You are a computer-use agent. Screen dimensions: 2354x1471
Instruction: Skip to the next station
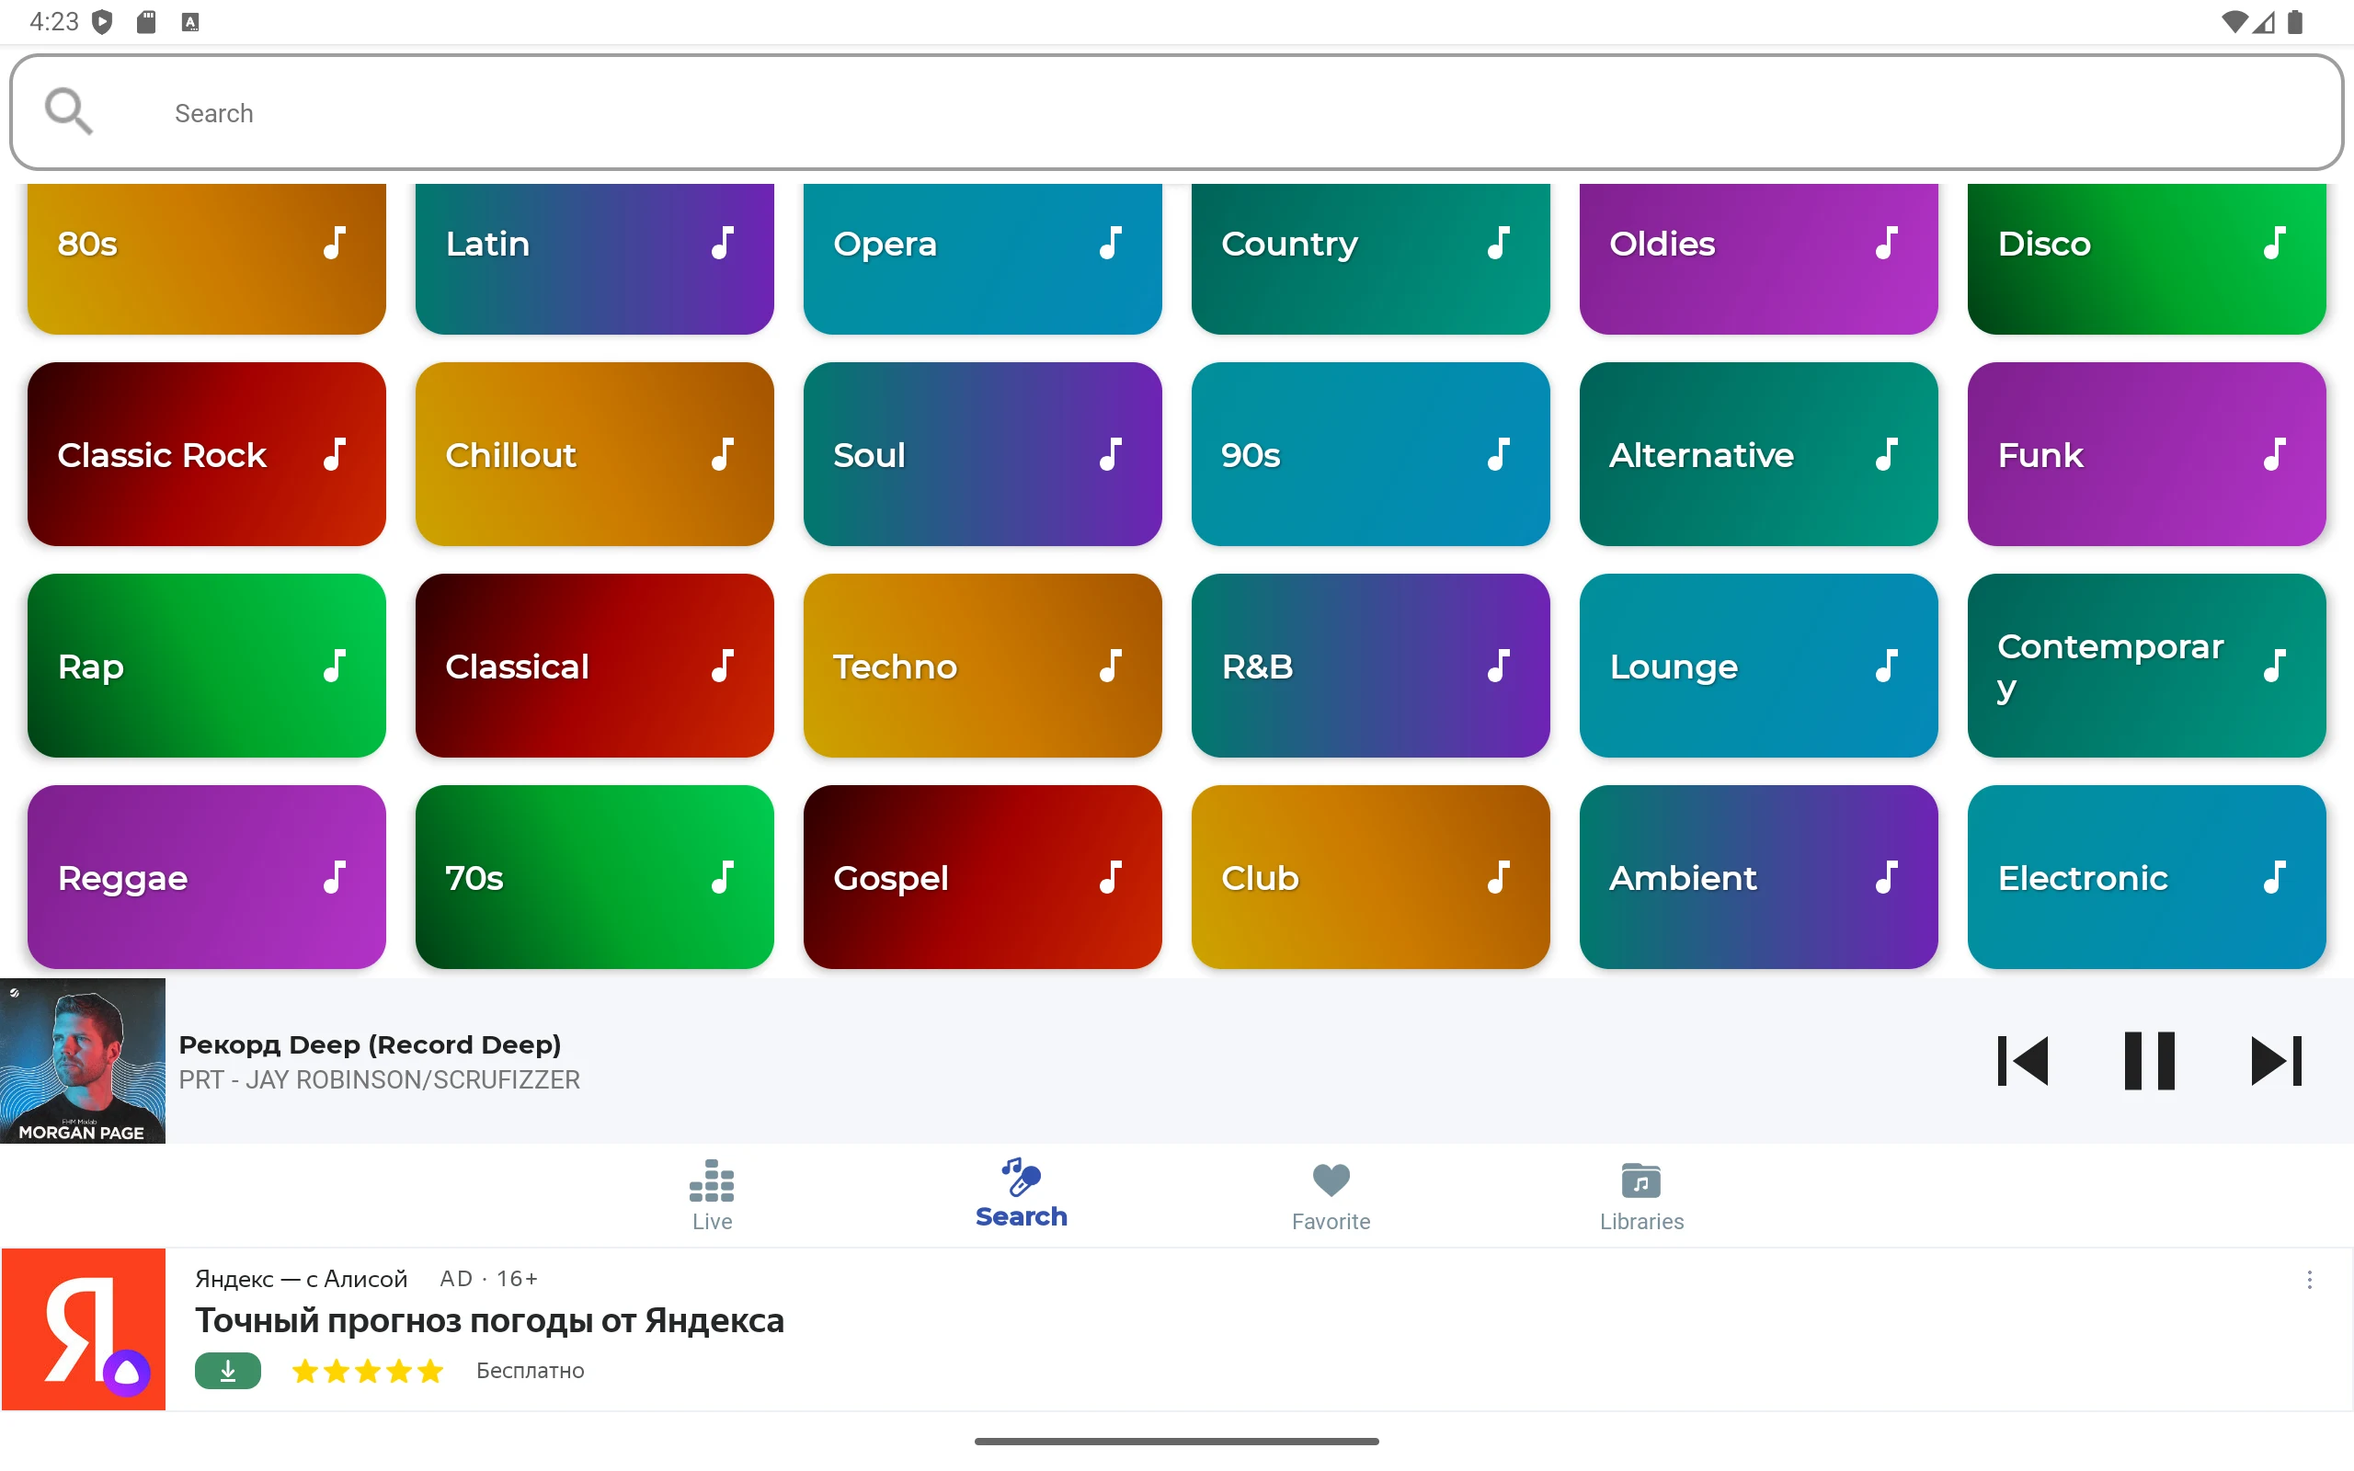(2275, 1060)
